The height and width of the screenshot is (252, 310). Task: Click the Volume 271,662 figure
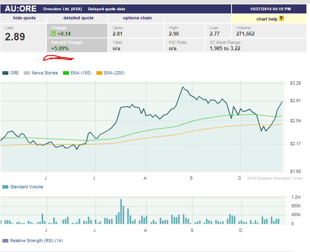pos(245,34)
